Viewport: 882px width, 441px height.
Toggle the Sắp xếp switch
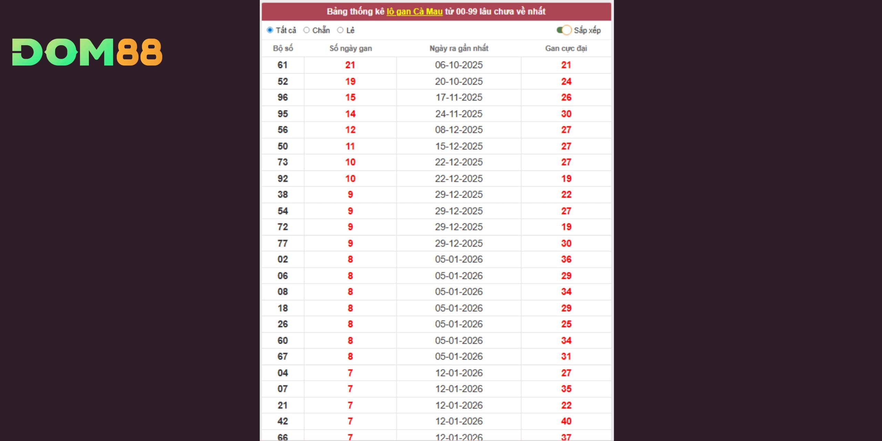coord(564,30)
